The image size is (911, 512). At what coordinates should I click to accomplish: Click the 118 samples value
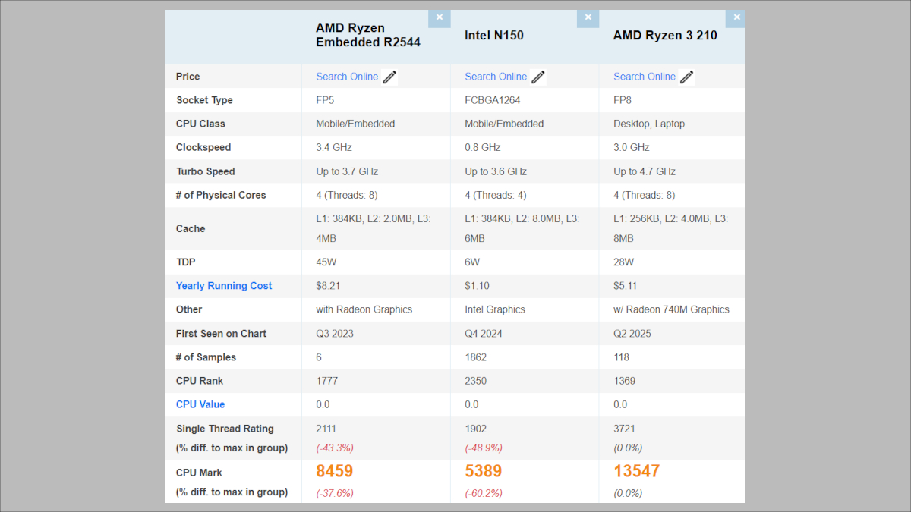pos(622,357)
